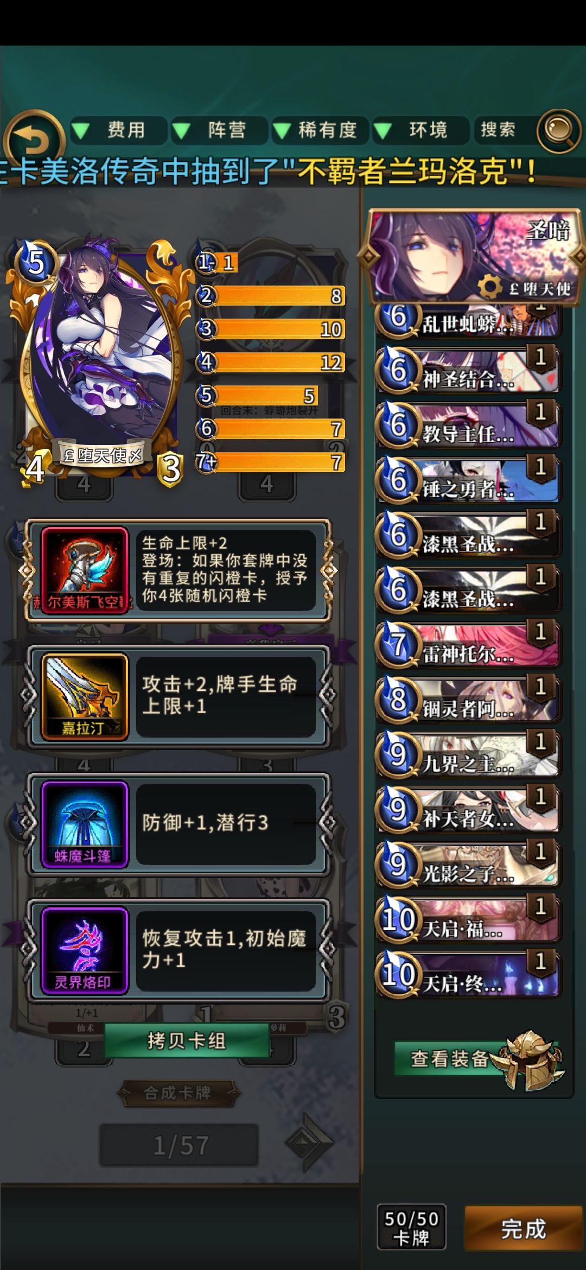Image resolution: width=586 pixels, height=1270 pixels.
Task: Click the 完成 finish button
Action: (523, 1229)
